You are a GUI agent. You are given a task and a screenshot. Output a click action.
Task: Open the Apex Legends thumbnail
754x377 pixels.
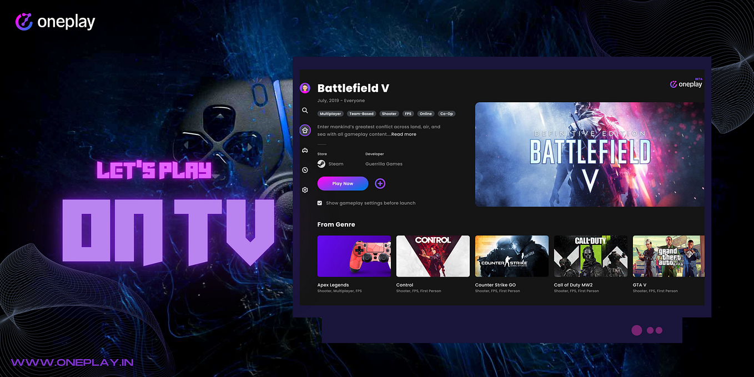pyautogui.click(x=354, y=256)
